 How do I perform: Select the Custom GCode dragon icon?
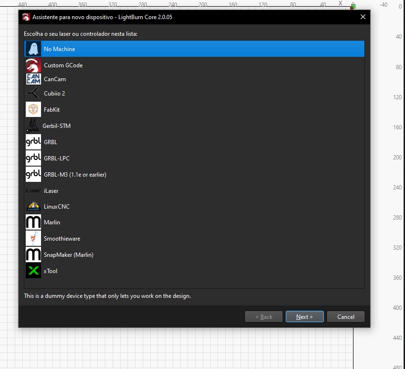(x=33, y=65)
